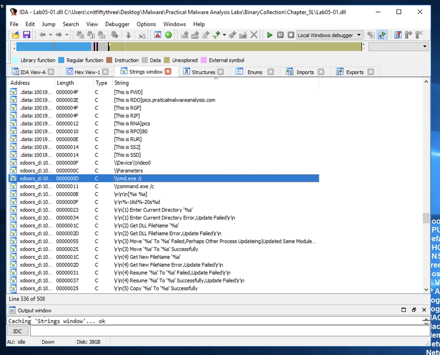
Task: Click the IDC button
Action: tap(17, 331)
